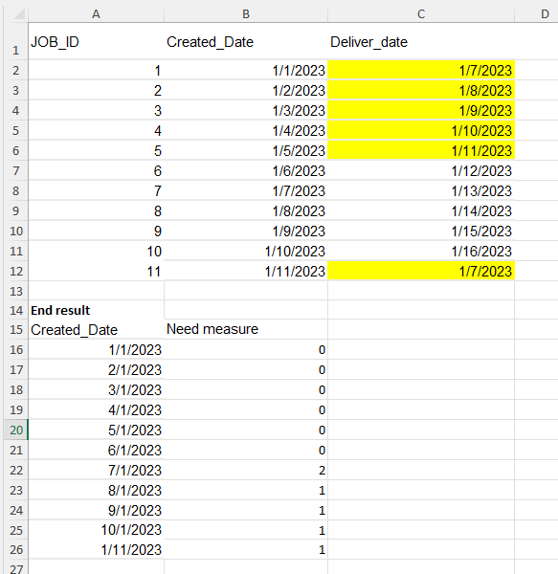Screen dimensions: 558x574
Task: Click the Need measure header cell
Action: (246, 329)
